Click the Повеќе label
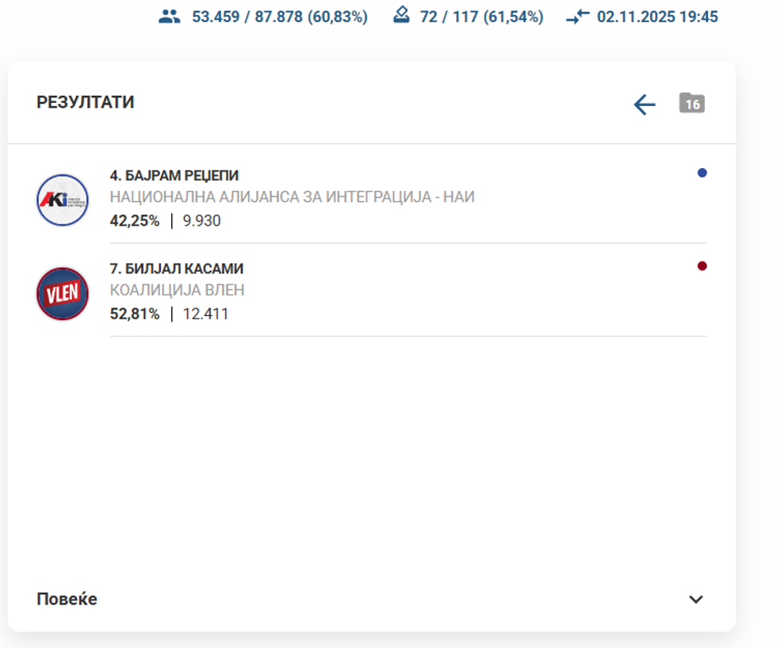The width and height of the screenshot is (777, 648). click(67, 600)
